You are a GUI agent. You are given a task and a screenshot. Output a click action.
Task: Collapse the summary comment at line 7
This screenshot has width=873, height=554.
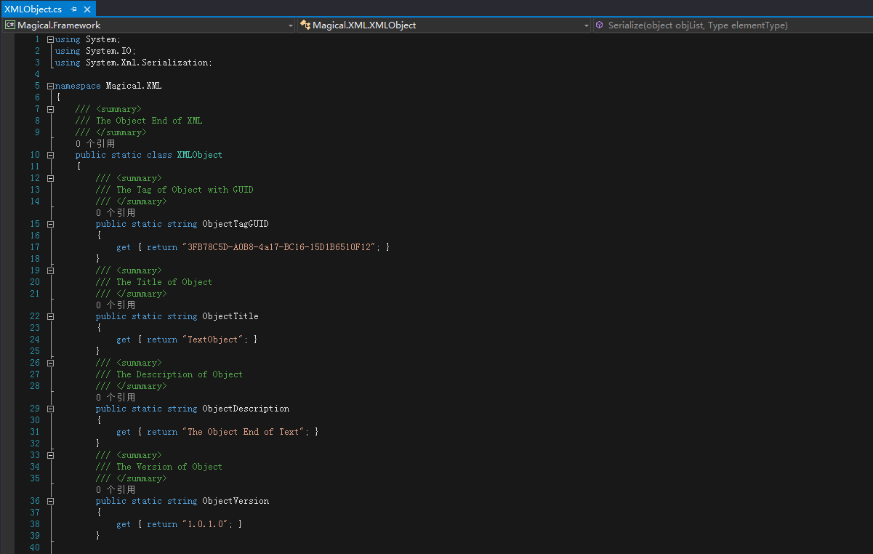click(x=50, y=109)
